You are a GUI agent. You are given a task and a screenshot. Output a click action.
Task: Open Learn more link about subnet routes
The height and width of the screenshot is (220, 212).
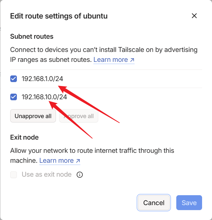[111, 60]
